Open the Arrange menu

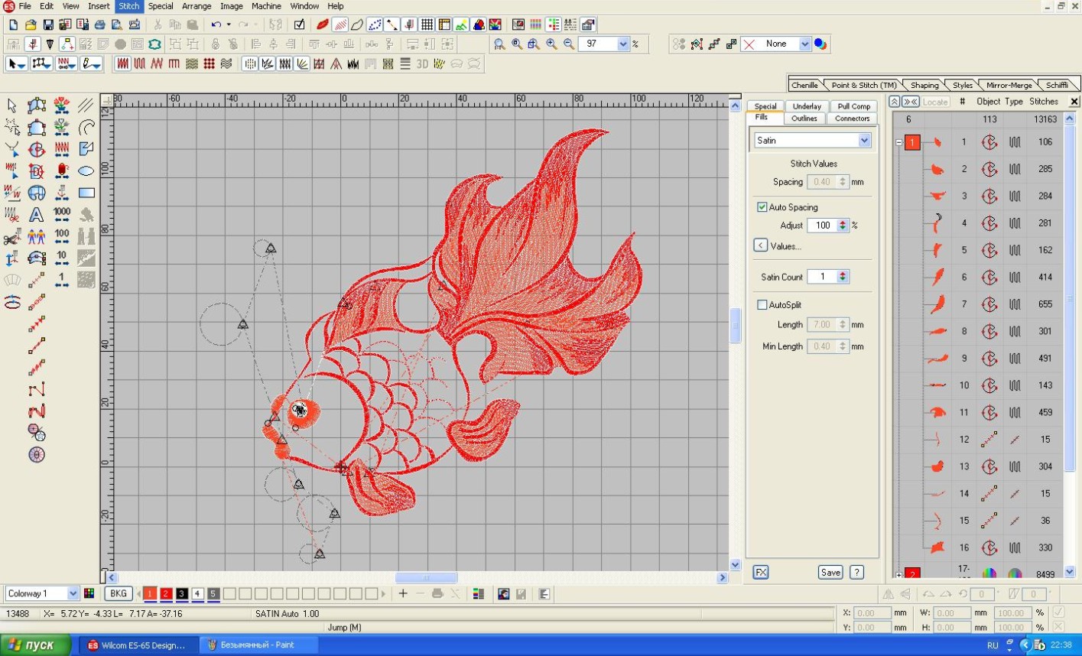pos(197,6)
